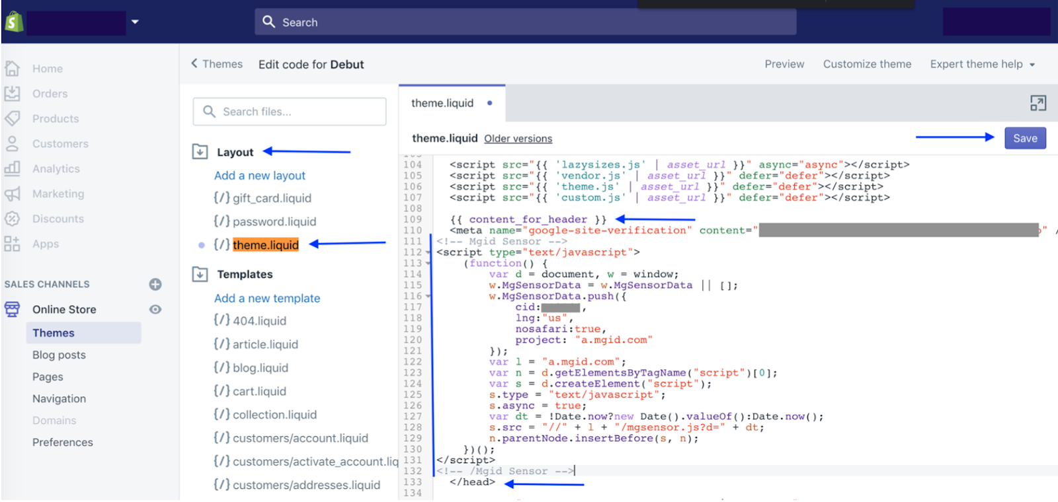This screenshot has height=502, width=1058.
Task: Open customers/account.liquid template
Action: coord(300,439)
